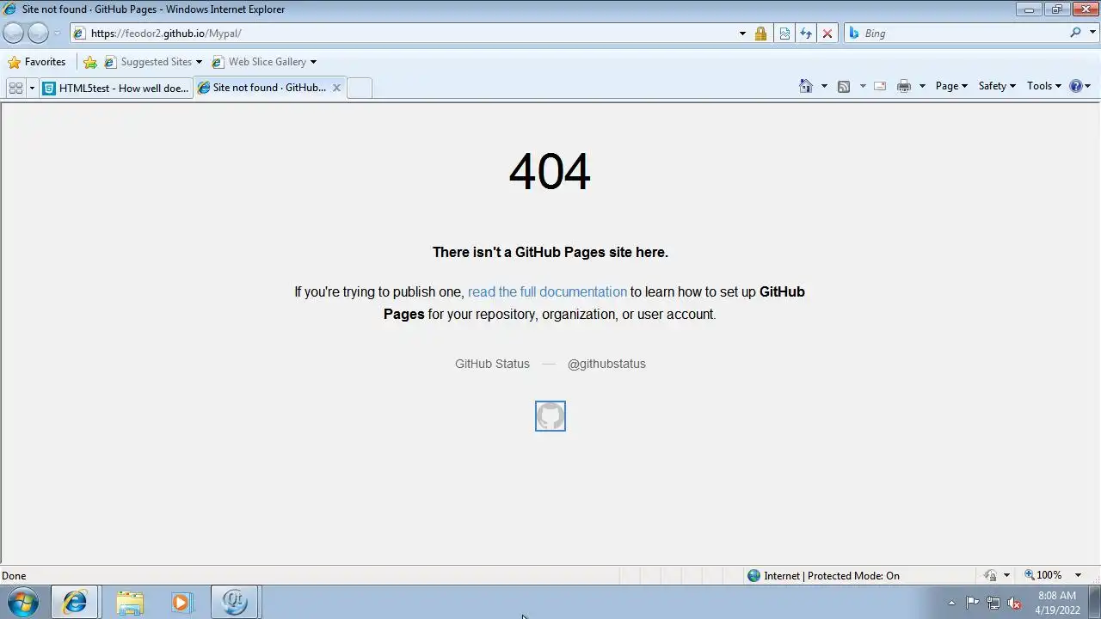Open the recent pages dropdown beside Forward
This screenshot has height=619, width=1101.
(57, 34)
